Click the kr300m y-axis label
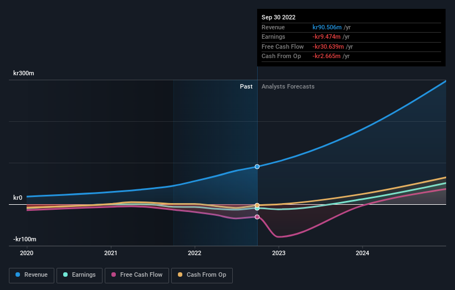 coord(23,73)
